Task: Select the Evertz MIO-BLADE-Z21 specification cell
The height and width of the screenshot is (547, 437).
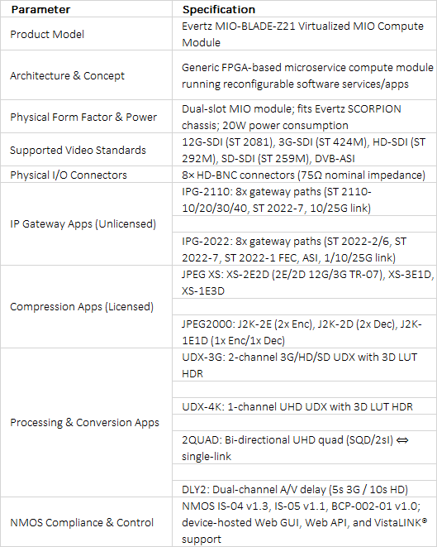Action: [x=304, y=34]
